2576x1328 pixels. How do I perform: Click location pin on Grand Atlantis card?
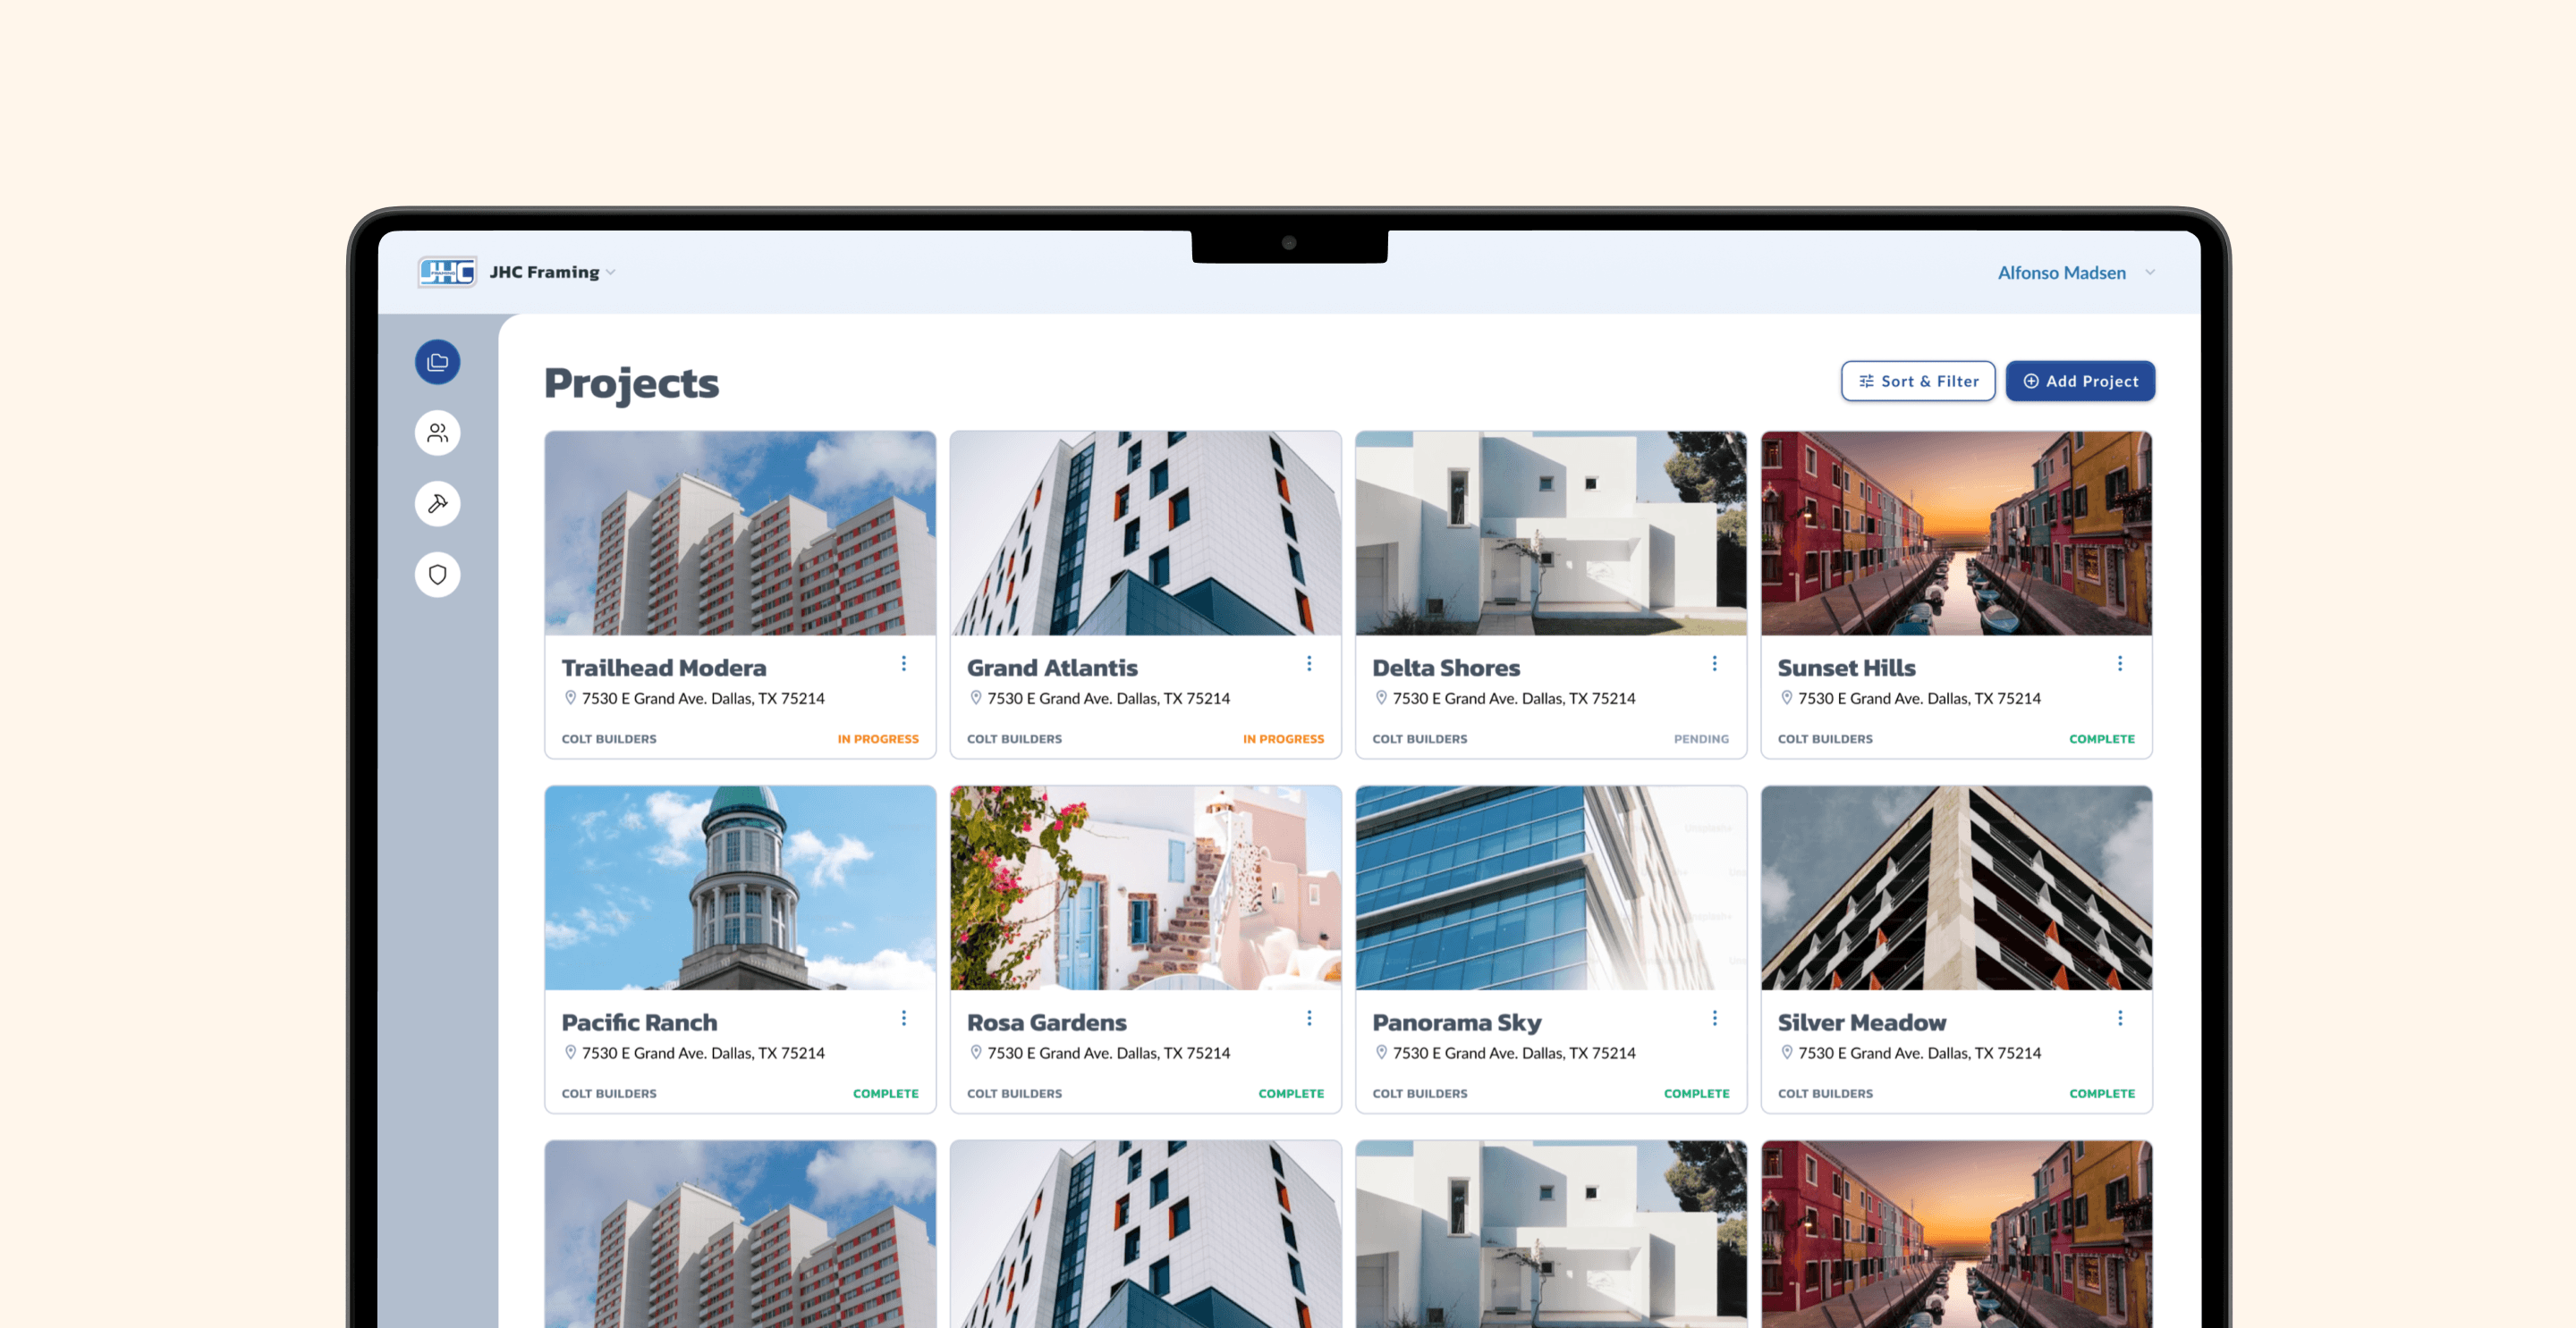[976, 697]
